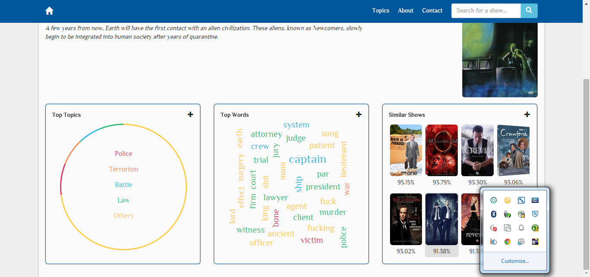590x277 pixels.
Task: Click the 95.15% similarity score
Action: click(406, 182)
